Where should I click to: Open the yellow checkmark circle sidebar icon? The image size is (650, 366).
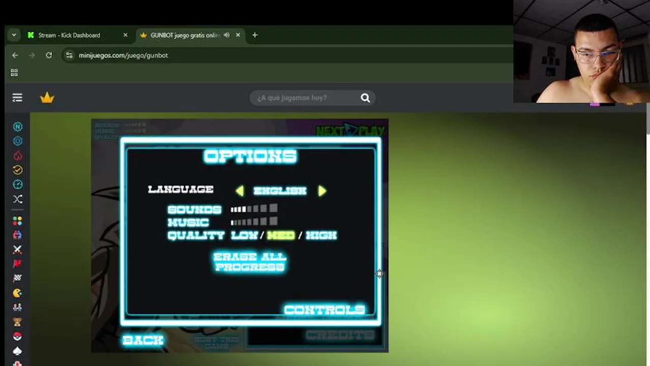click(17, 170)
